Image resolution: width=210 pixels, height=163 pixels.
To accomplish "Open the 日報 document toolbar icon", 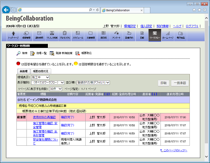I will click(142, 35).
